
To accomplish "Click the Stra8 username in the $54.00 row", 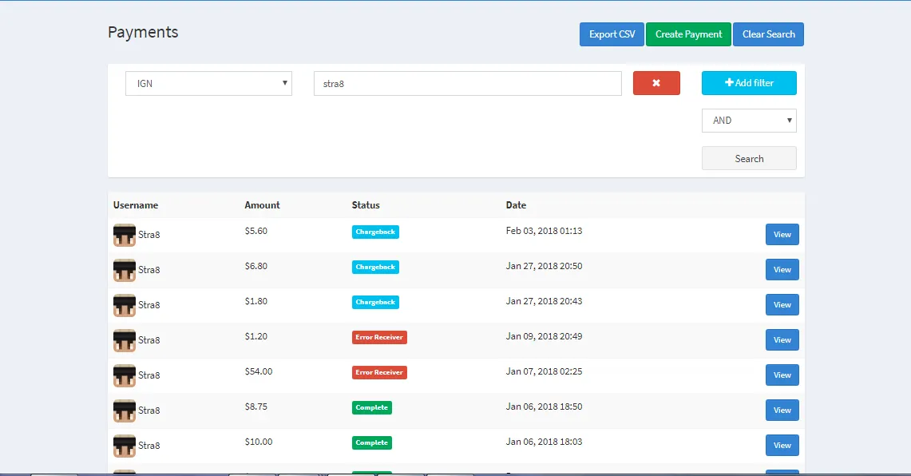I will point(149,375).
